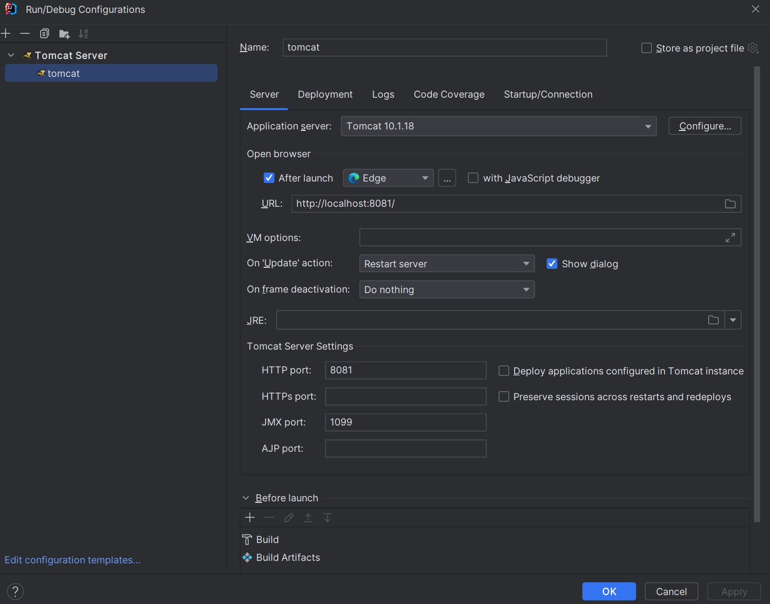Browse for JRE folder icon
Viewport: 770px width, 604px height.
pyautogui.click(x=713, y=320)
